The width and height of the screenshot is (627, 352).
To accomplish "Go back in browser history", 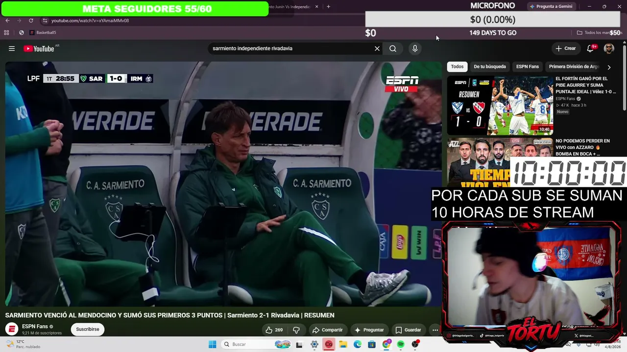I will (x=7, y=21).
